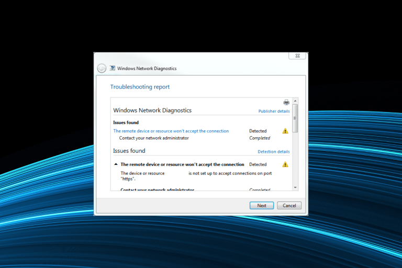Click the Troubleshooting report heading

[x=140, y=87]
